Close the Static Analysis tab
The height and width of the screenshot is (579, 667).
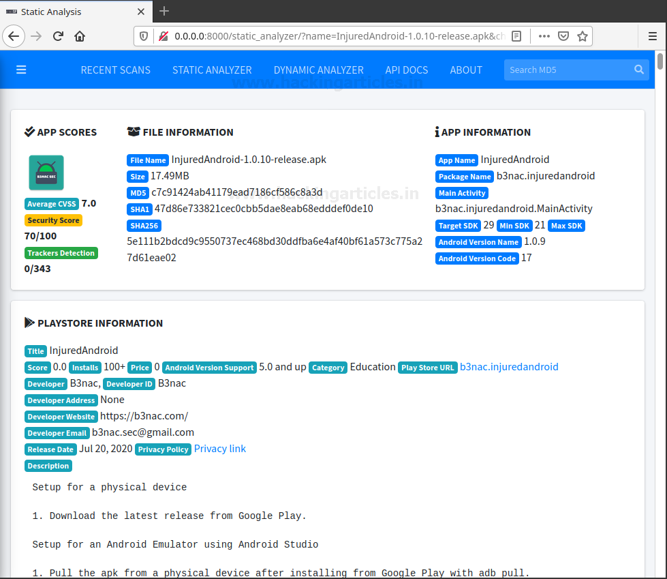tap(141, 12)
